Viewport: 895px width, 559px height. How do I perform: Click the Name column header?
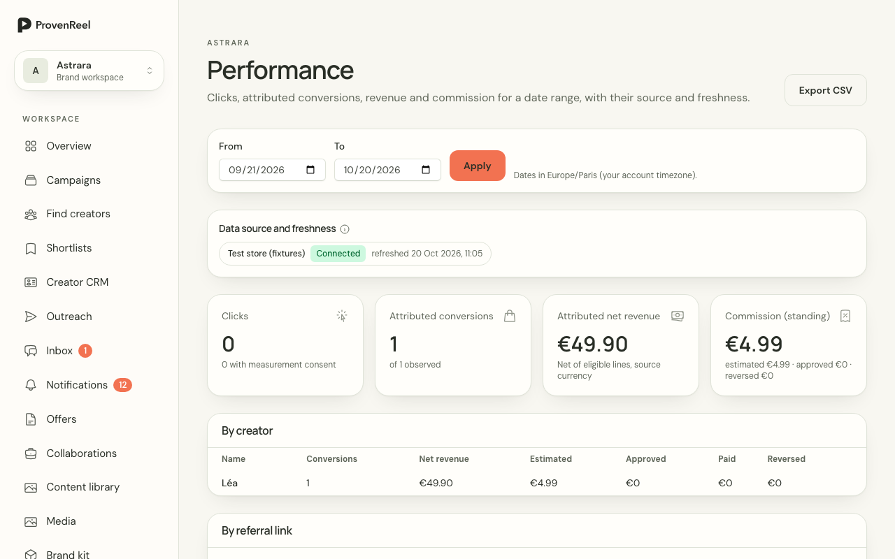click(234, 459)
